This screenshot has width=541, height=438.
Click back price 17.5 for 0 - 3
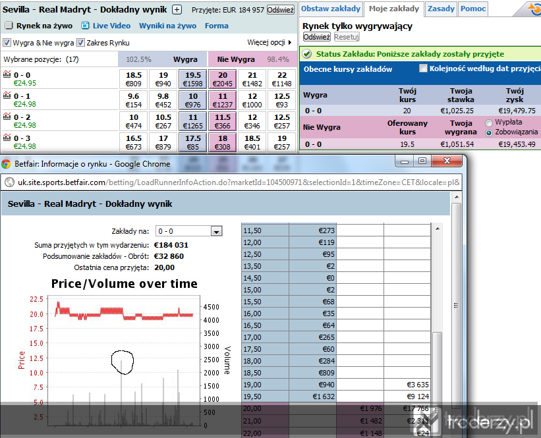pos(193,142)
